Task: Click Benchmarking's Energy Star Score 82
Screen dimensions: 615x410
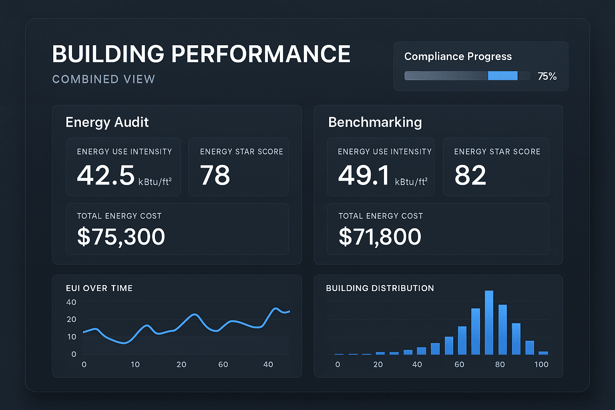Action: pos(496,167)
